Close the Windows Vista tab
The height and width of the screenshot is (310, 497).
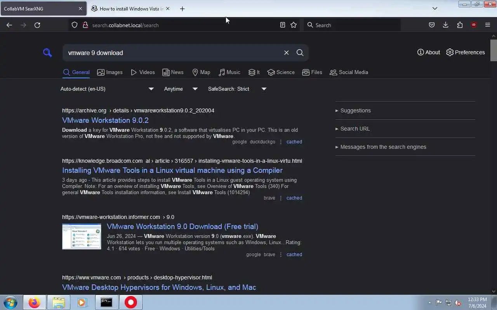pos(167,9)
